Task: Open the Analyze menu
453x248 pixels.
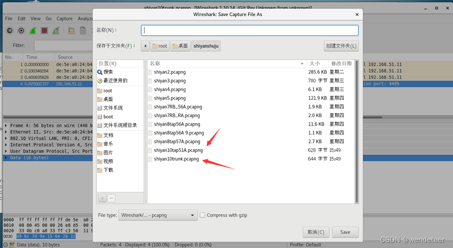Action: [85, 18]
